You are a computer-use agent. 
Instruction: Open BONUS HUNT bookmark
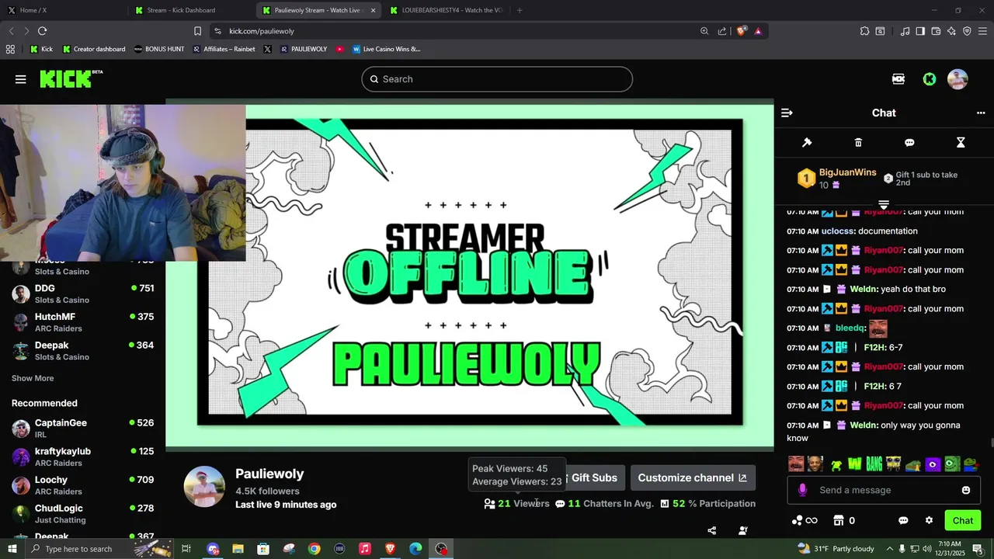point(159,49)
